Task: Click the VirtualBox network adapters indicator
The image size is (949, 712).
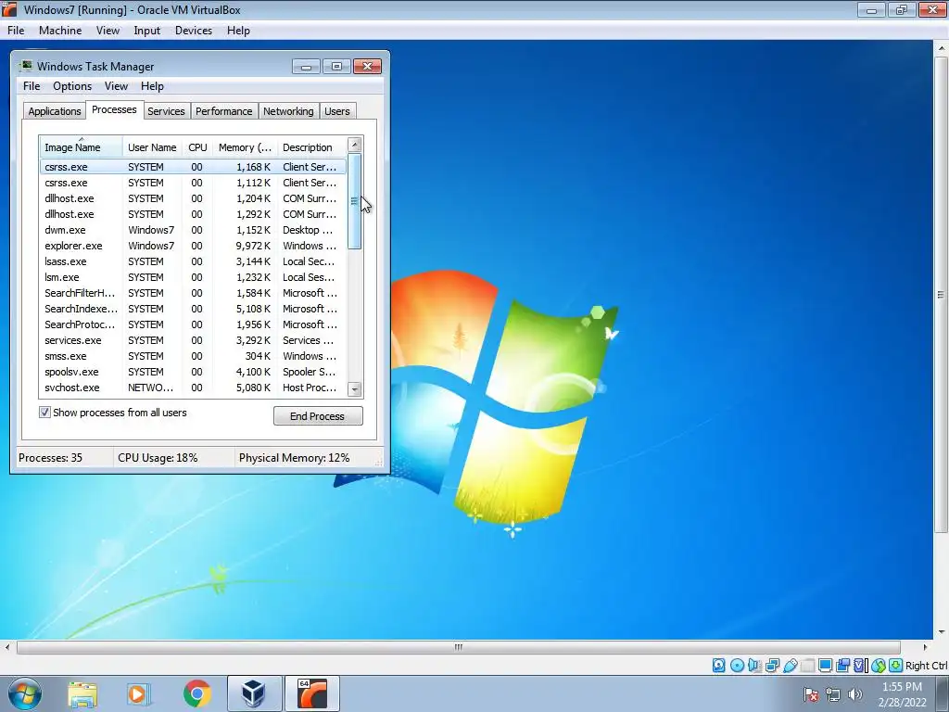Action: [x=772, y=666]
